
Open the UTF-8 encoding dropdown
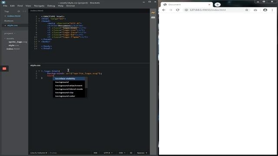(x=108, y=153)
